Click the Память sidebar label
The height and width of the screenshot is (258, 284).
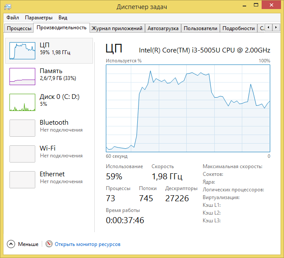coord(51,71)
